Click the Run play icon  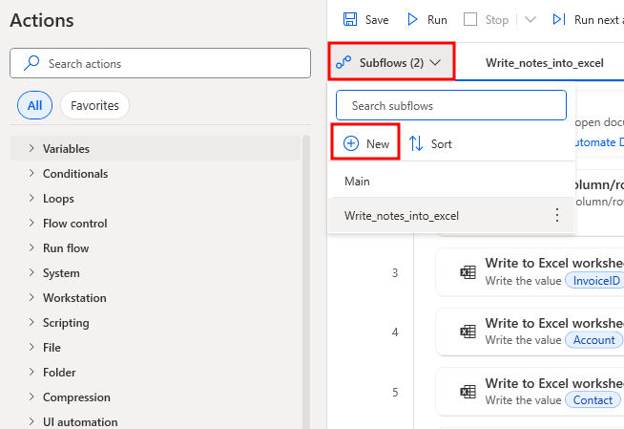point(412,19)
